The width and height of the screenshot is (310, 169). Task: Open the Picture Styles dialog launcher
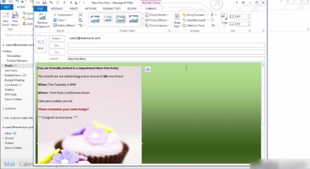coord(169,31)
